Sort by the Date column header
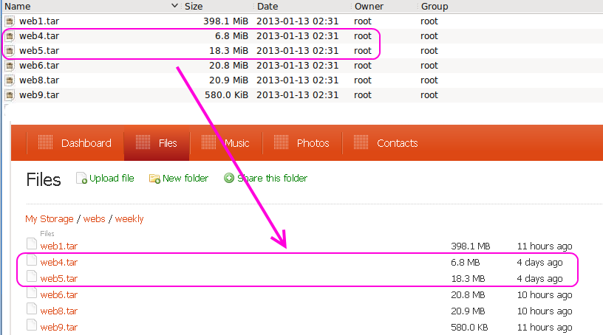Image resolution: width=603 pixels, height=335 pixels. click(268, 7)
